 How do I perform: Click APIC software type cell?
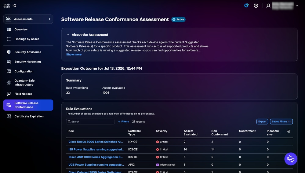tap(132, 165)
